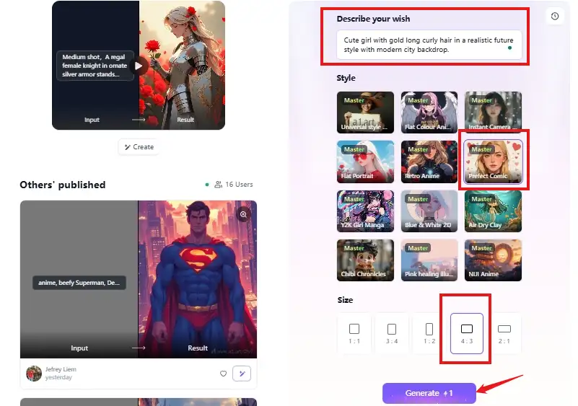This screenshot has height=406, width=578.
Task: Pick the Instant Camera style
Action: (493, 112)
